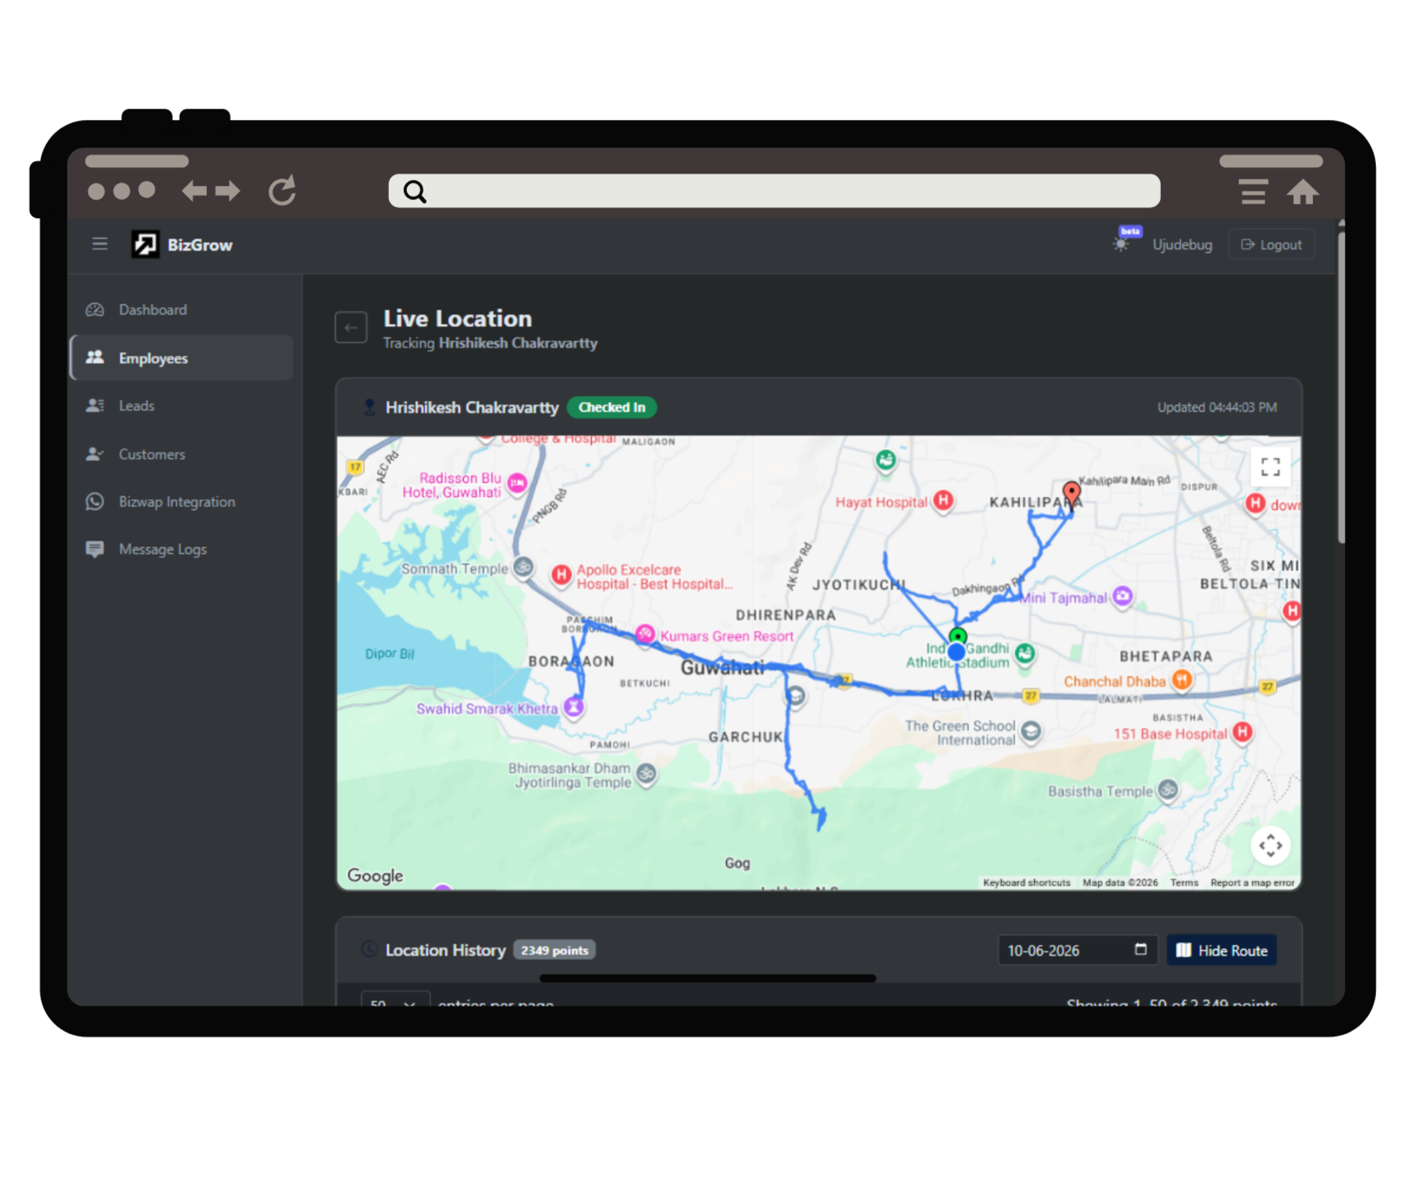
Task: Click the page vertical scrollbar
Action: pos(1341,387)
